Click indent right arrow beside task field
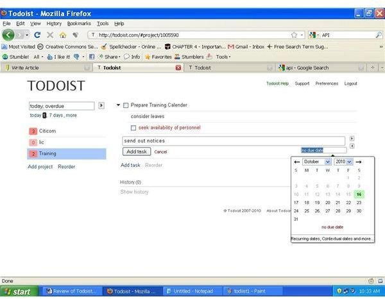Image resolution: width=385 pixels, height=299 pixels. point(352,139)
